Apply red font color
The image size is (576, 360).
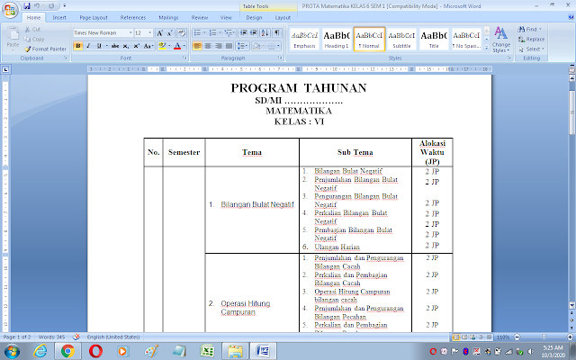click(177, 46)
